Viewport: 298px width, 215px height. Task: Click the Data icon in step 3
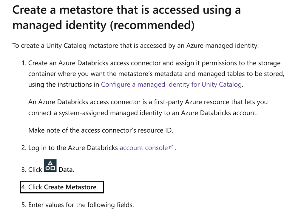pyautogui.click(x=50, y=166)
